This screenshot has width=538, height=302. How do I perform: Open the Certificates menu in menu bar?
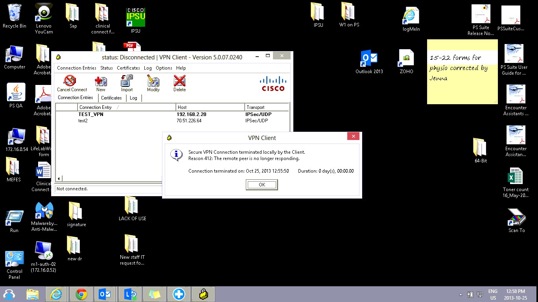128,68
